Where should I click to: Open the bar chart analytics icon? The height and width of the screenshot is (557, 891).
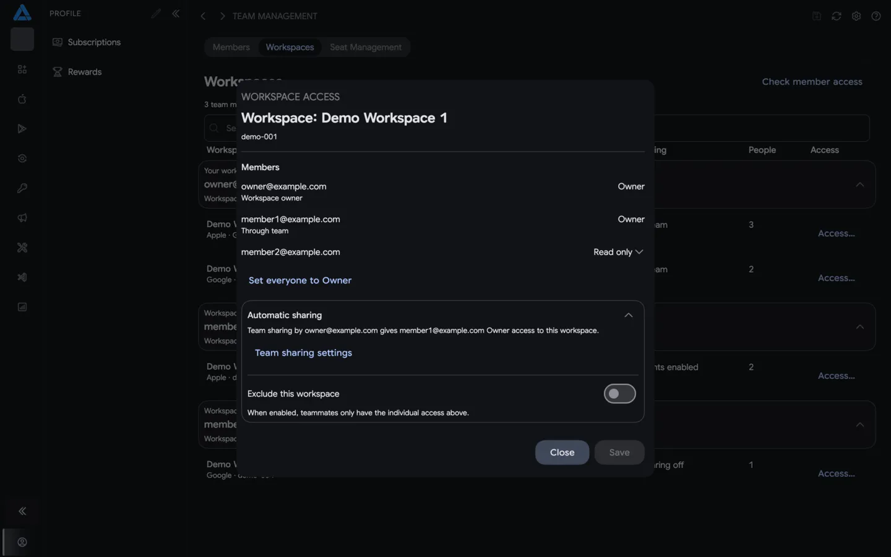(x=22, y=307)
